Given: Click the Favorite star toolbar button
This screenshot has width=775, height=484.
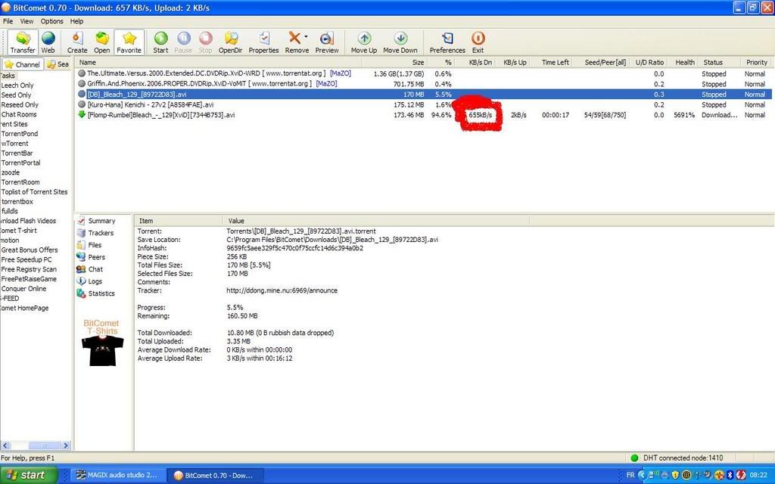Looking at the screenshot, I should tap(129, 42).
